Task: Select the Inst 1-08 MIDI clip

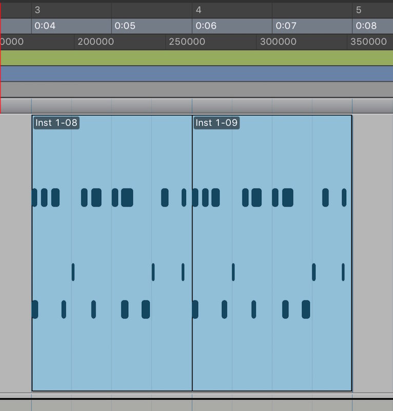Action: click(x=112, y=253)
